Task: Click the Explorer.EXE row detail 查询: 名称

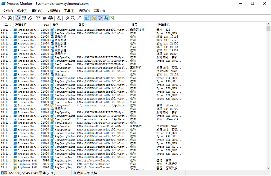Action: point(164,161)
